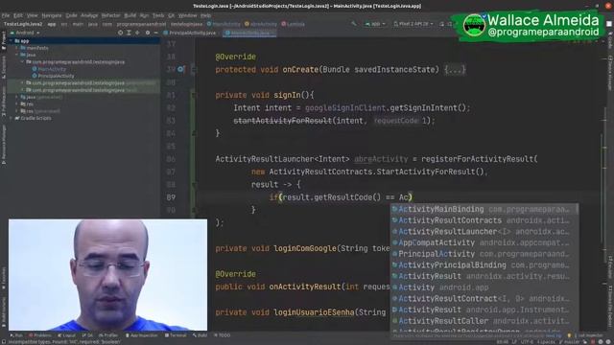Viewport: 614px width, 345px height.
Task: Open the Run tool window button
Action: tap(16, 335)
